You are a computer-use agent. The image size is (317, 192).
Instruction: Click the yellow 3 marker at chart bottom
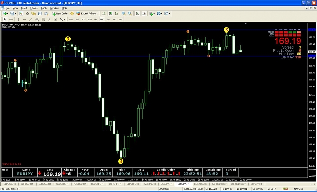coord(121,161)
